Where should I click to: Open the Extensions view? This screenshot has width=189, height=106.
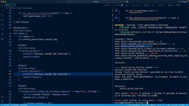[2, 25]
